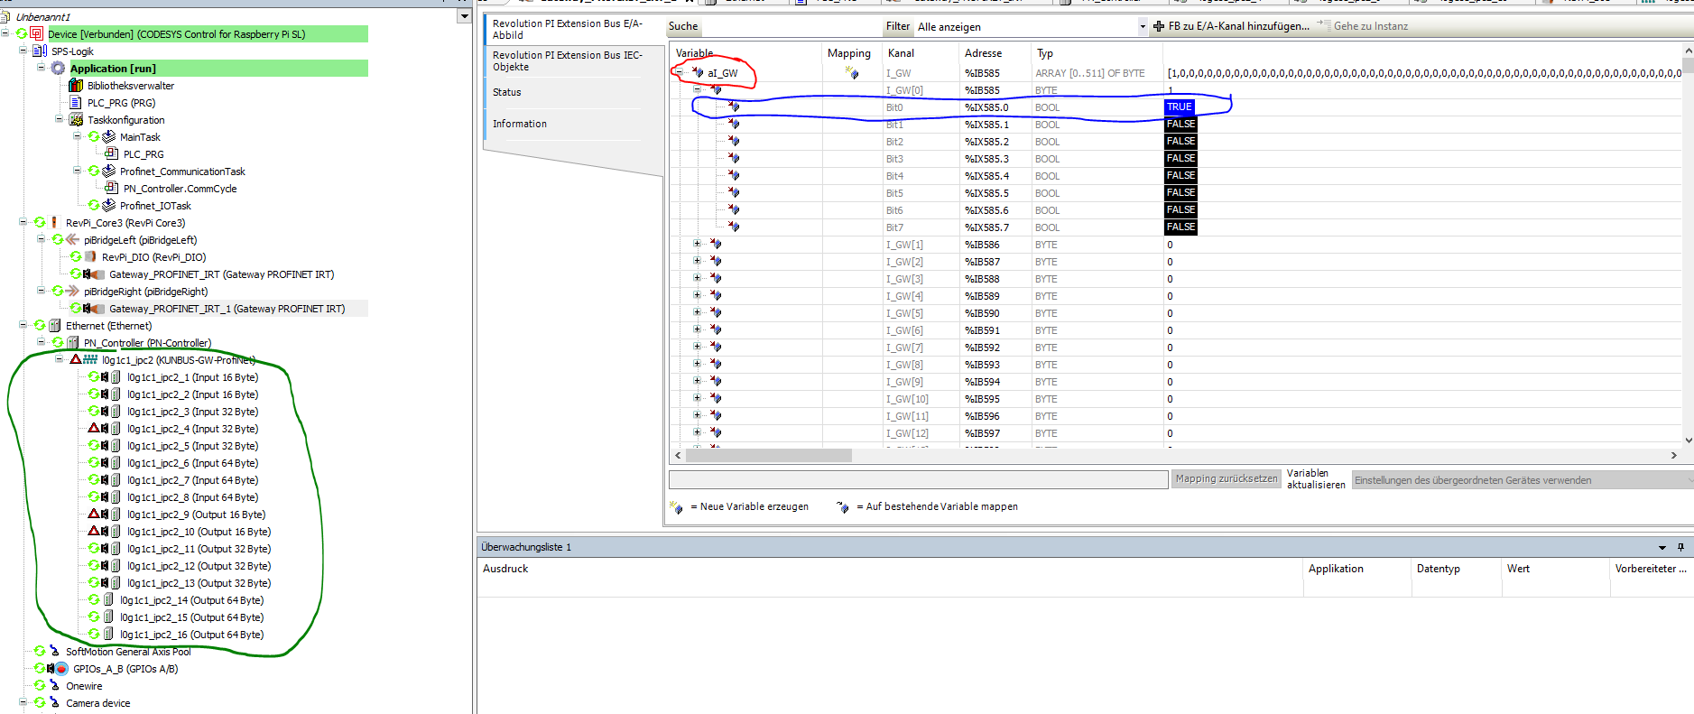This screenshot has height=714, width=1694.
Task: Click the RevPi_Core3 device icon
Action: point(54,223)
